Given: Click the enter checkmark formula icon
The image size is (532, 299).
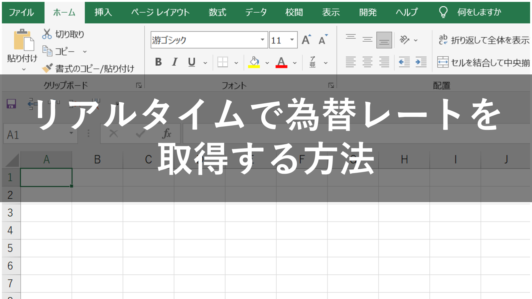Looking at the screenshot, I should point(140,134).
